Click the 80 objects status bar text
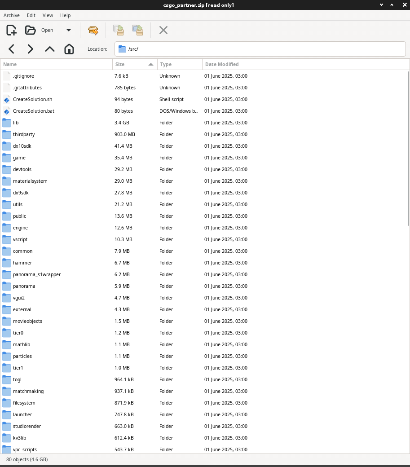This screenshot has width=410, height=467. click(27, 459)
